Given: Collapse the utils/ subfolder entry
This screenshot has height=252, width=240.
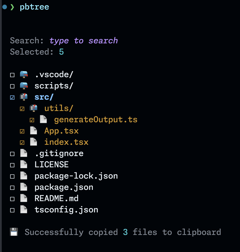Looking at the screenshot, I should click(59, 108).
